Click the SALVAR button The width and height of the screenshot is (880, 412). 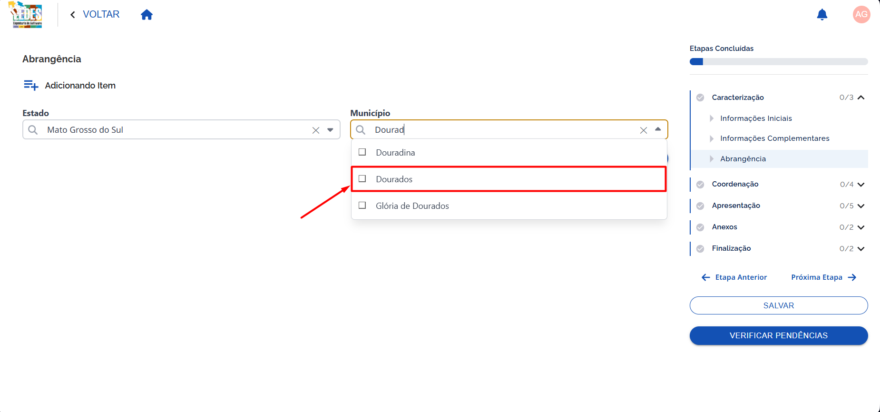coord(779,305)
